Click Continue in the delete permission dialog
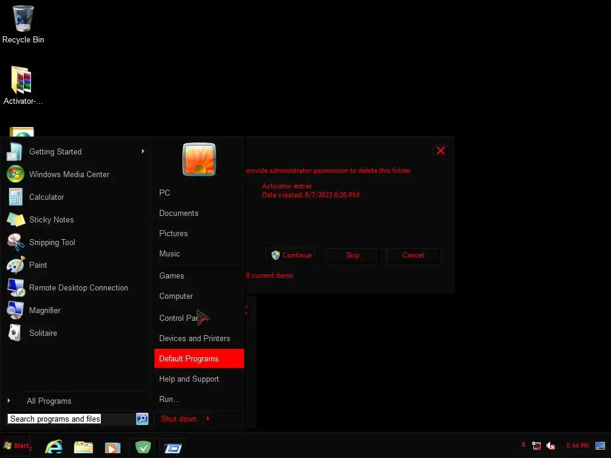 coord(292,255)
